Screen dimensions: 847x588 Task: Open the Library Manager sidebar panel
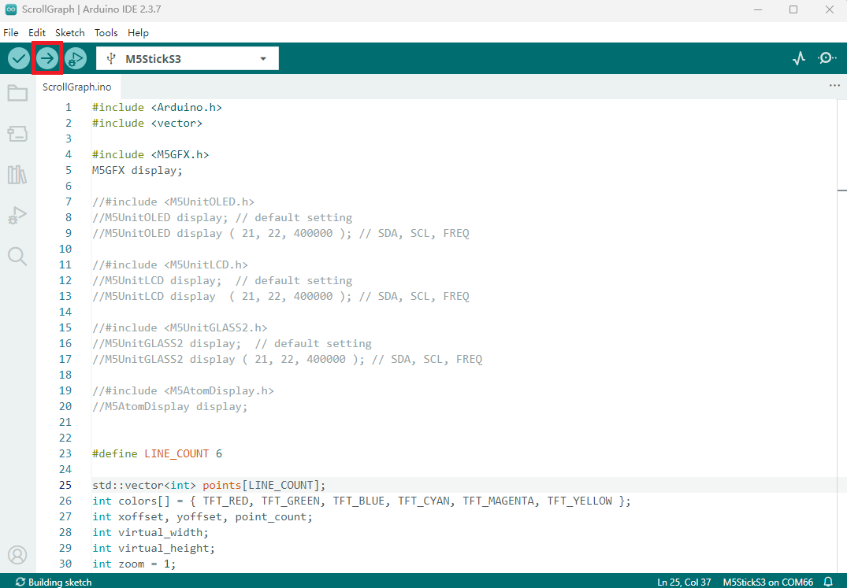pos(17,174)
